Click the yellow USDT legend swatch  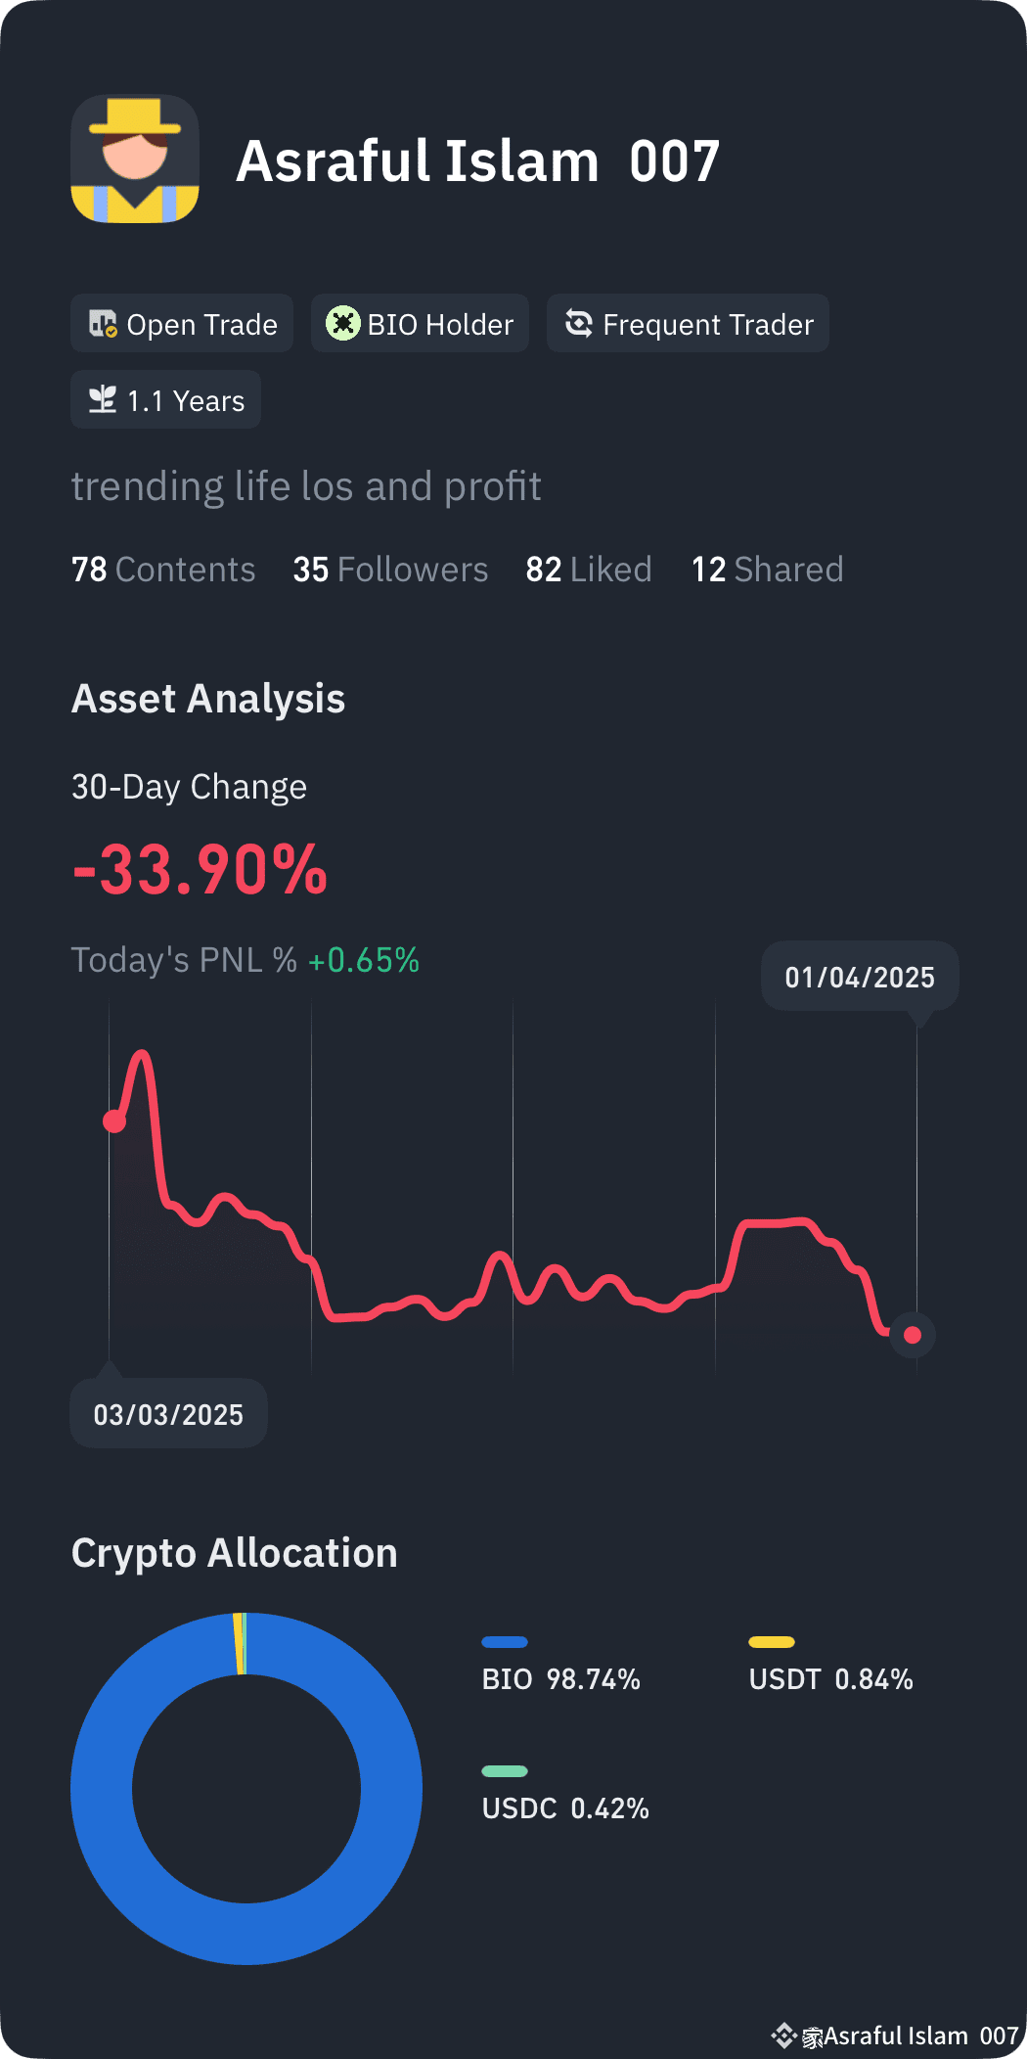pos(772,1642)
